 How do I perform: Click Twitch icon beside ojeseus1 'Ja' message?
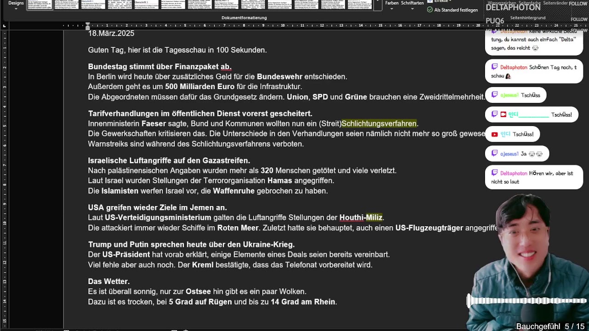pos(494,154)
